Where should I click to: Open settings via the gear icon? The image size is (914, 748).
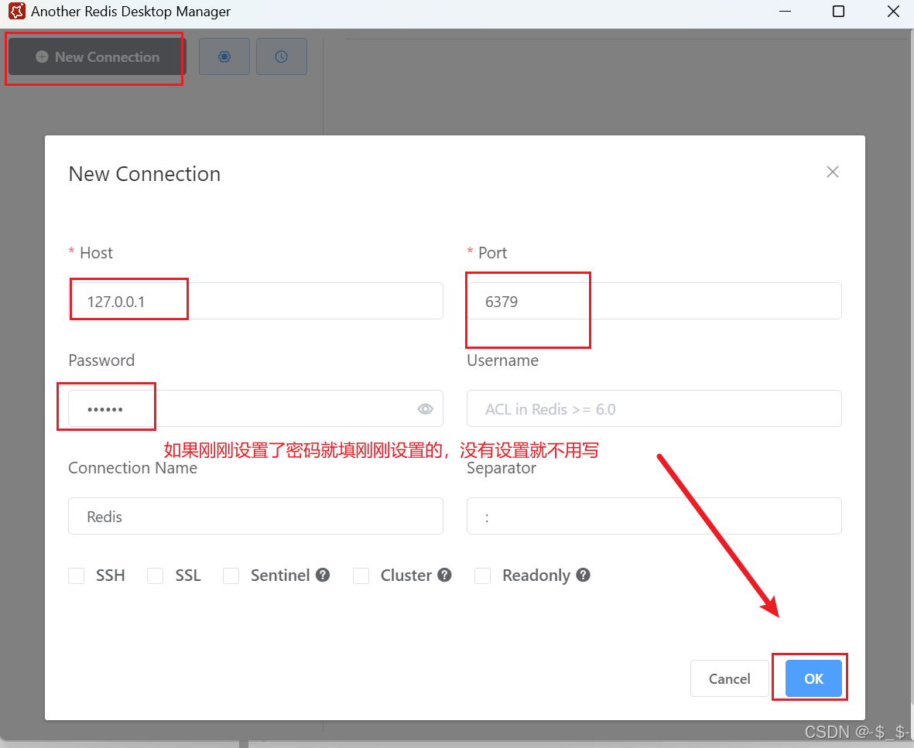tap(224, 56)
